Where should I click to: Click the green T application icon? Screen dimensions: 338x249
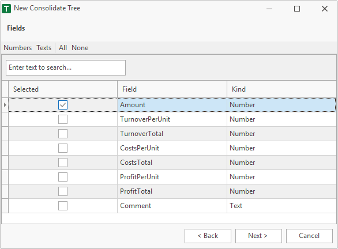point(6,9)
